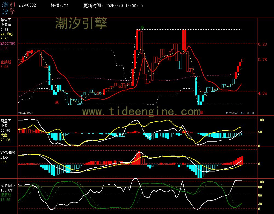Click the 潮汐引擎 logo in the top-left corner

click(x=8, y=8)
